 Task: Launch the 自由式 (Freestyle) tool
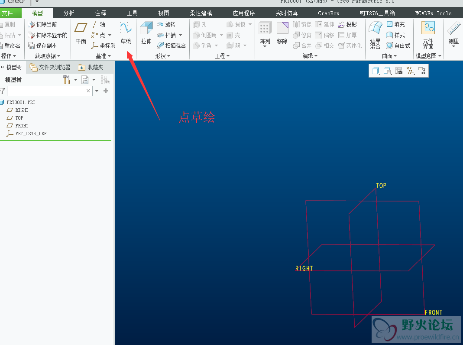point(398,46)
